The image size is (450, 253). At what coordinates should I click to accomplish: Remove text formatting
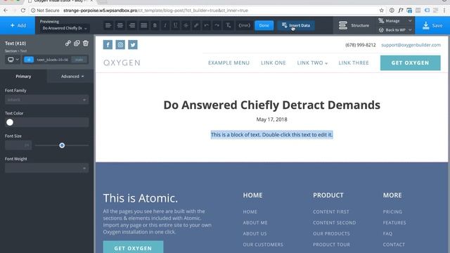[228, 25]
